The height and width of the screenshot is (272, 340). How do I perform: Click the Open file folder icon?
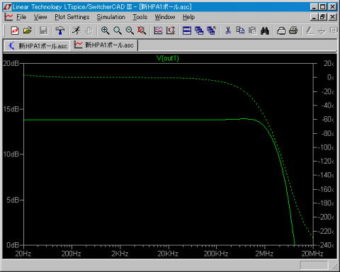click(x=28, y=30)
